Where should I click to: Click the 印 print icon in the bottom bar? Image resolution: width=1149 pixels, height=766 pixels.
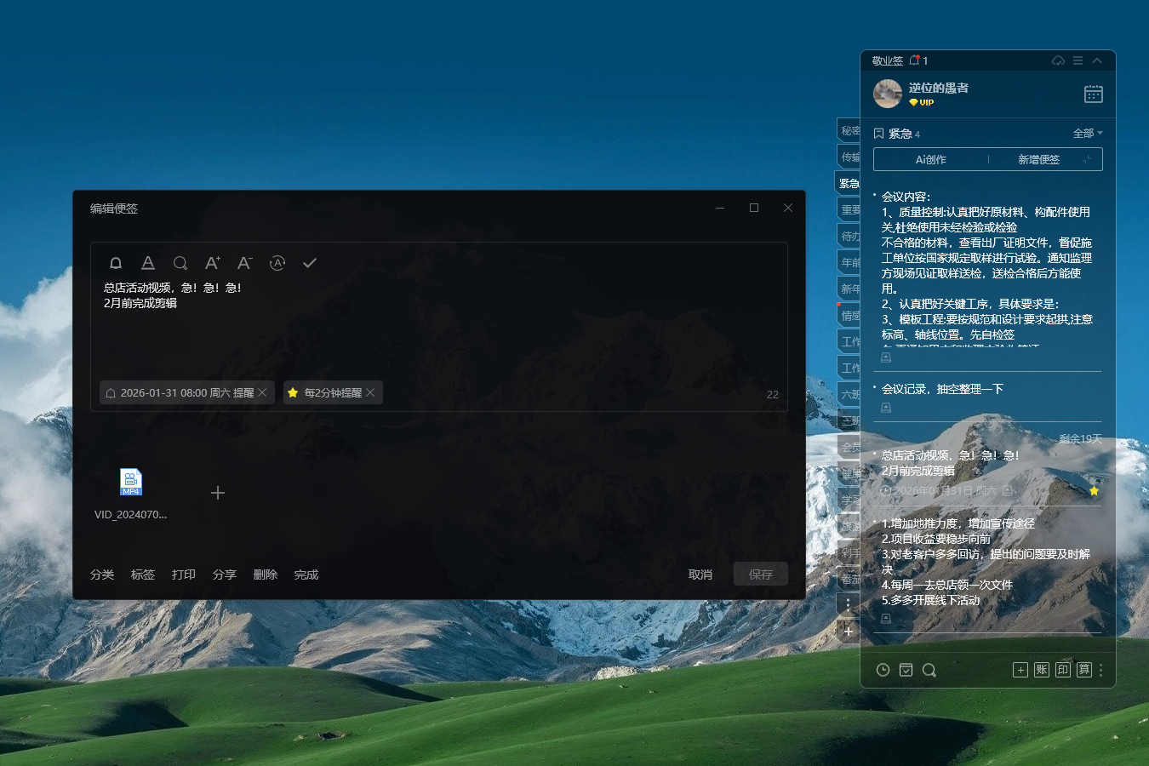(1062, 670)
